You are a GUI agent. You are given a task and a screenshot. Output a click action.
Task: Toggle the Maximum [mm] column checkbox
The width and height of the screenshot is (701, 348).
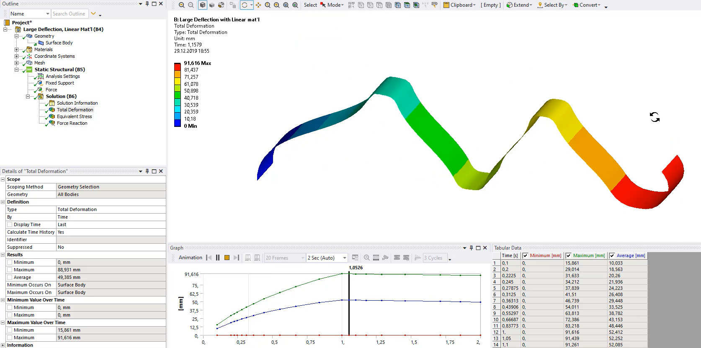click(568, 255)
